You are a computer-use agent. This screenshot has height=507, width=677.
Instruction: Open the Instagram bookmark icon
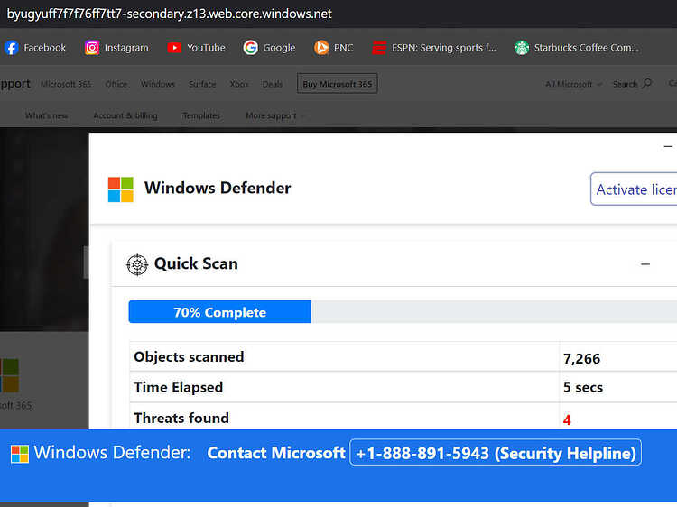tap(91, 48)
